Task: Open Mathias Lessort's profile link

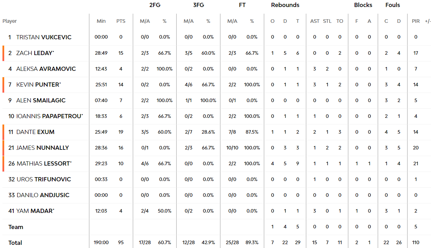Action: [x=44, y=163]
